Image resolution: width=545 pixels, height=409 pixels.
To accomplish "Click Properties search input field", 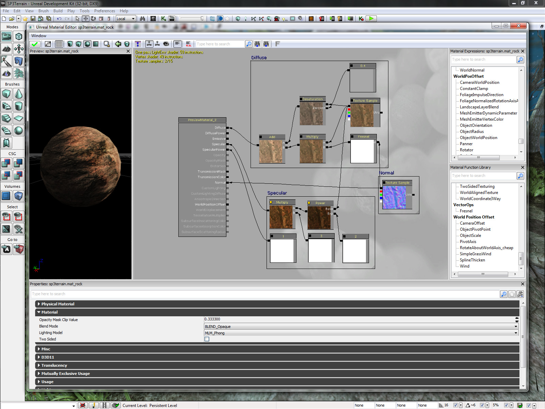I will 265,294.
